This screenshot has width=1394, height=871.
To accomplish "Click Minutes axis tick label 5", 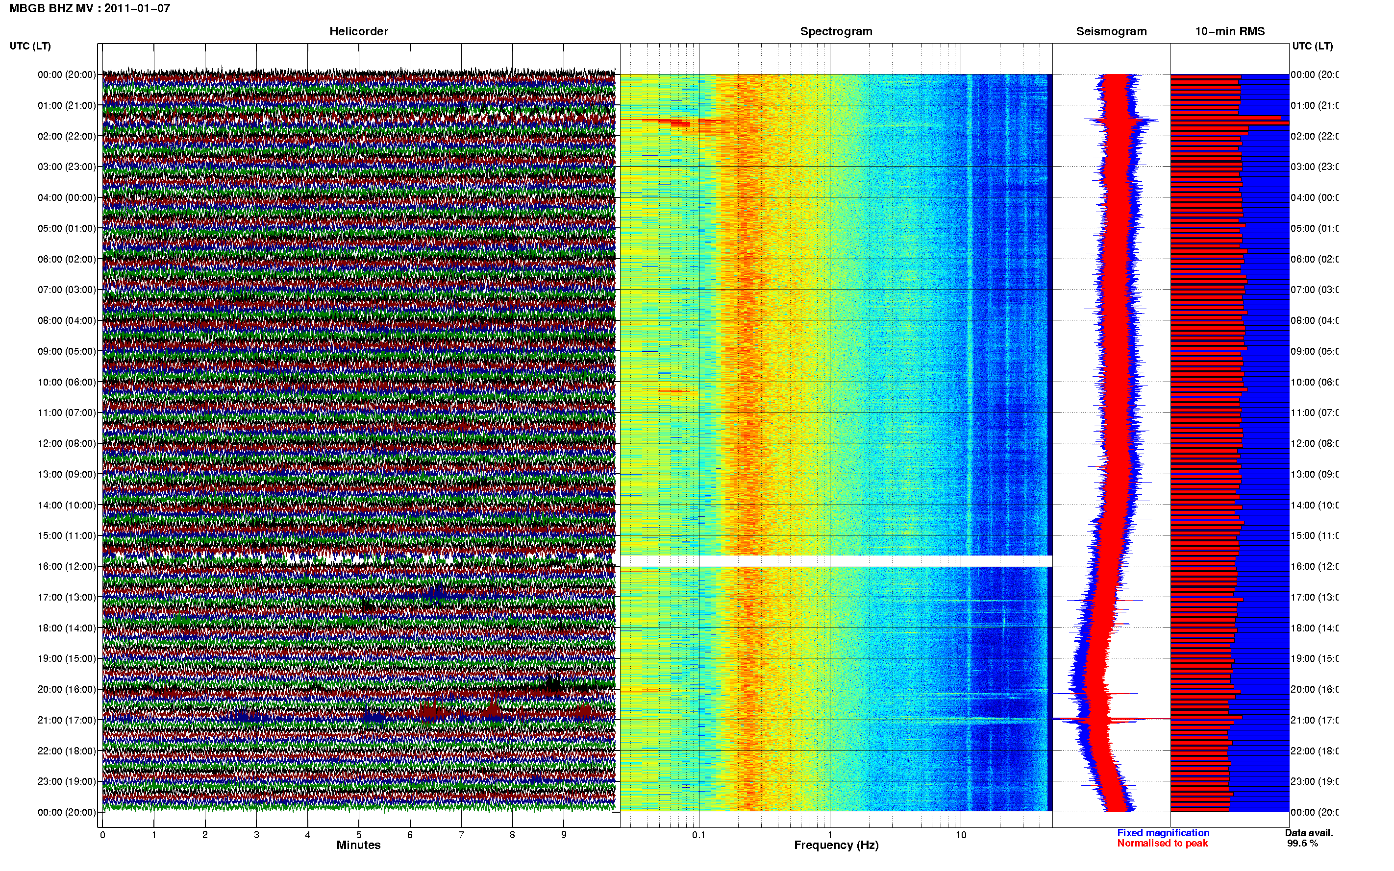I will tap(359, 835).
